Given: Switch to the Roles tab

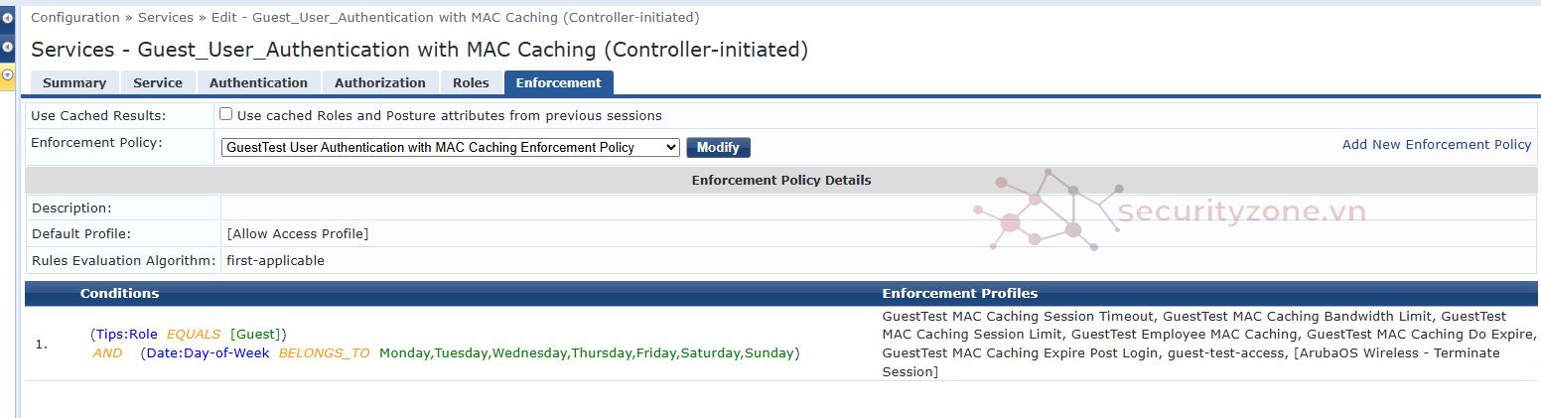Looking at the screenshot, I should tap(471, 83).
